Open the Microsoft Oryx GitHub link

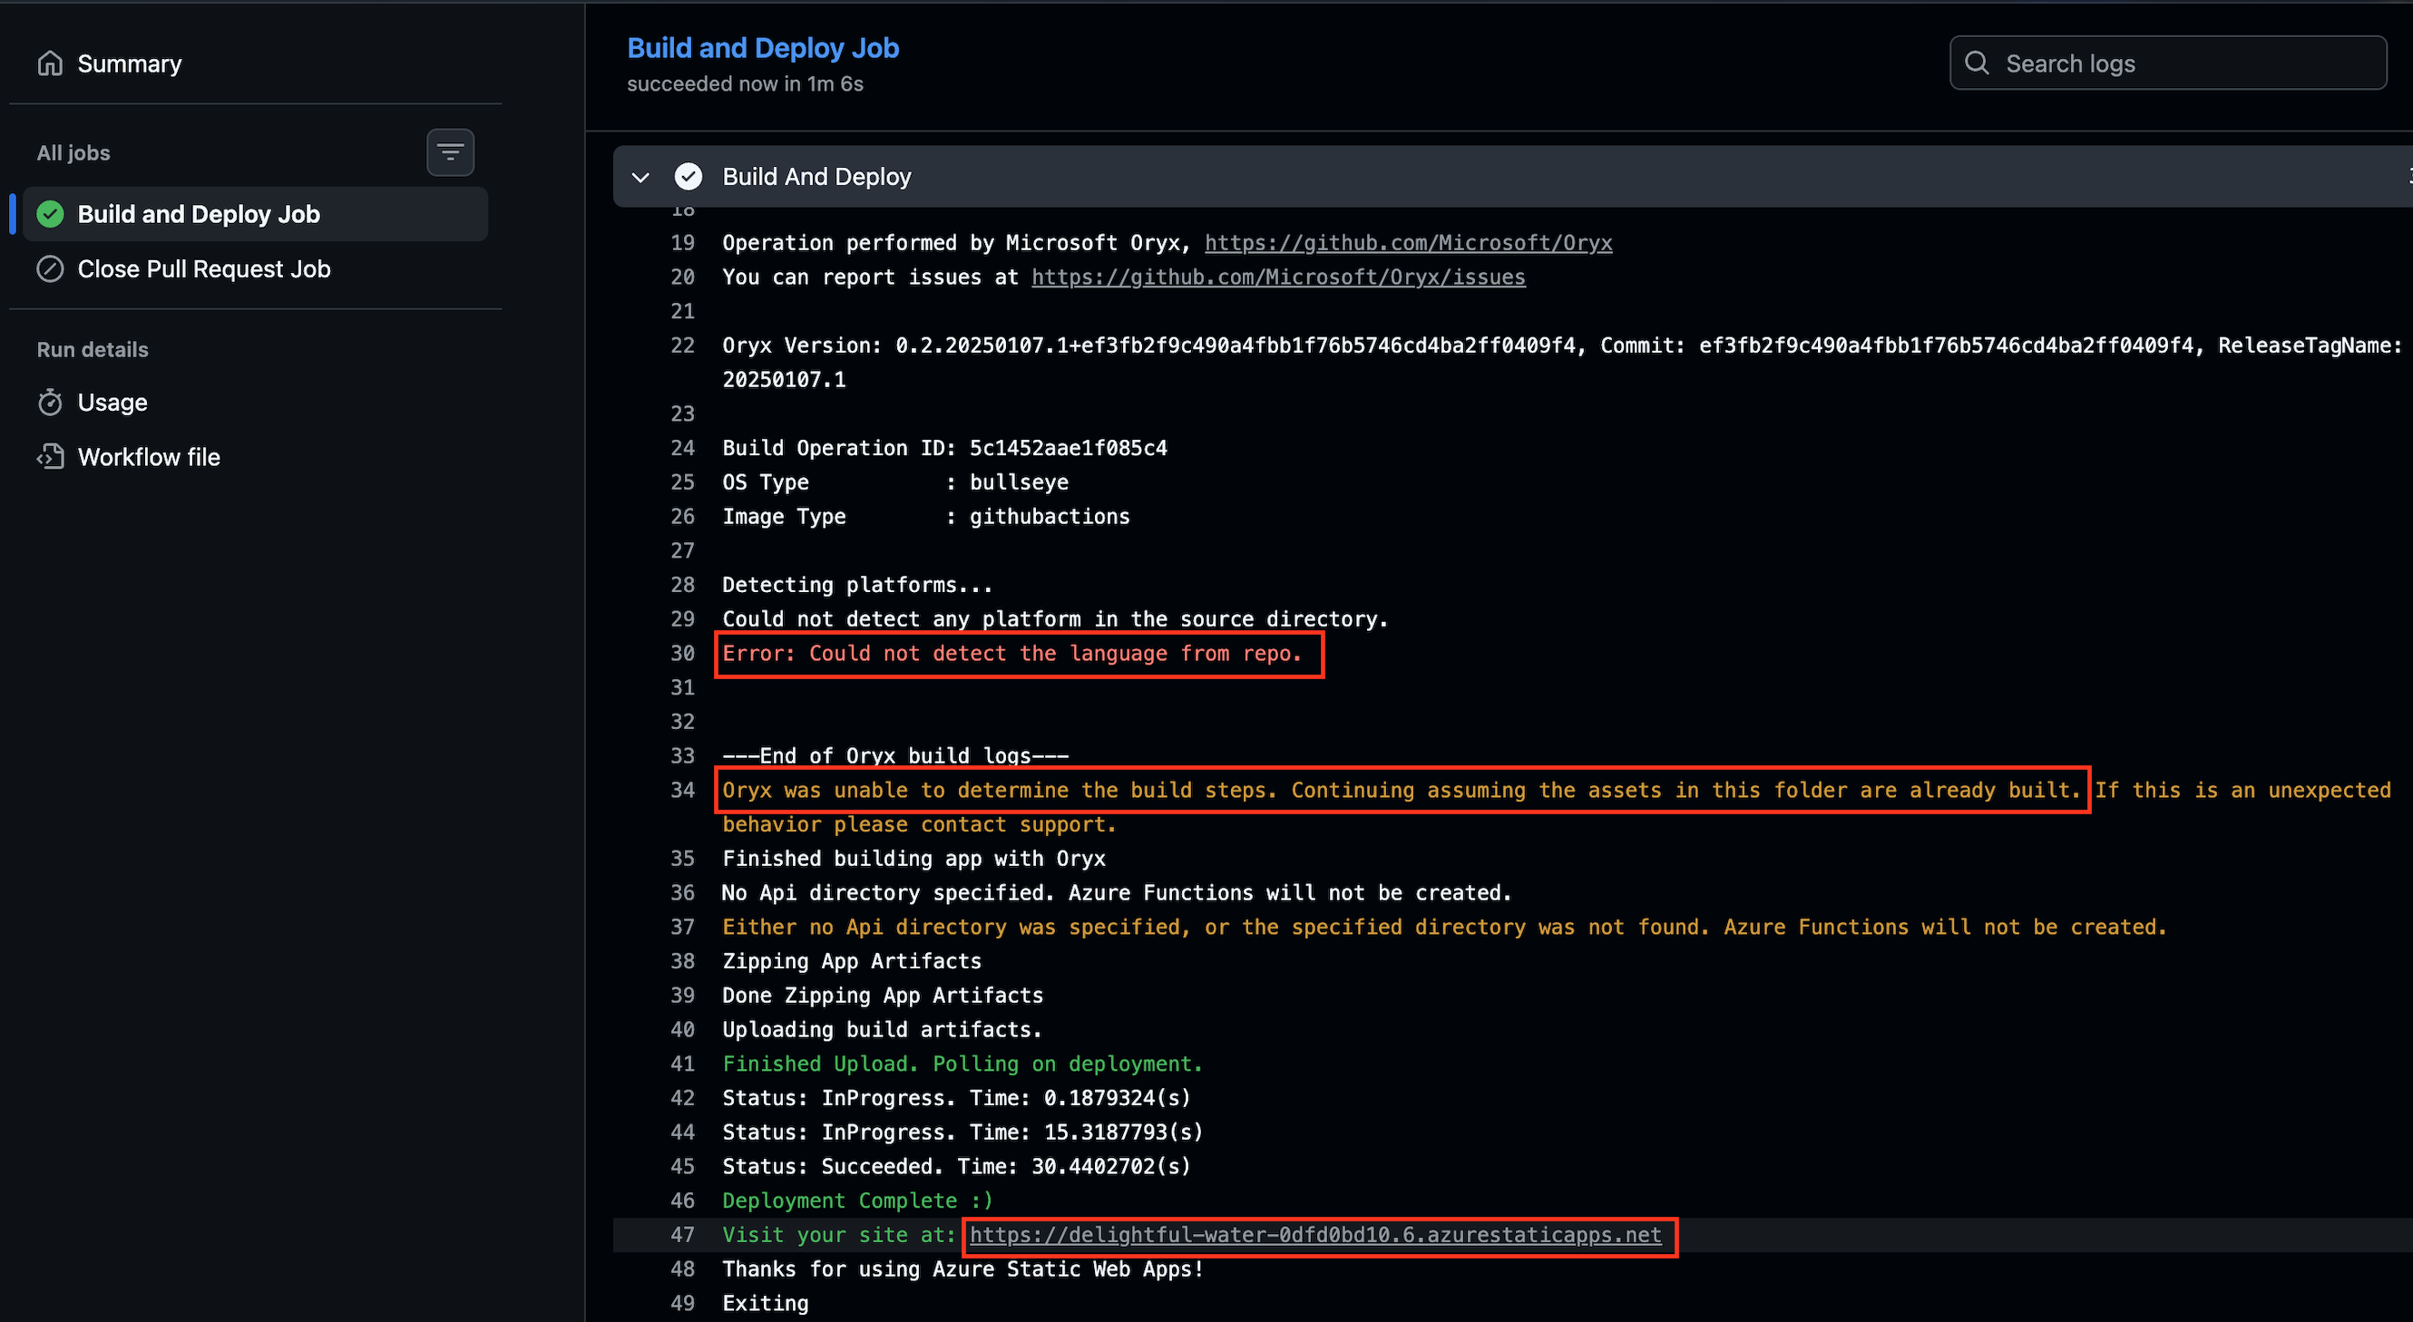click(x=1408, y=242)
